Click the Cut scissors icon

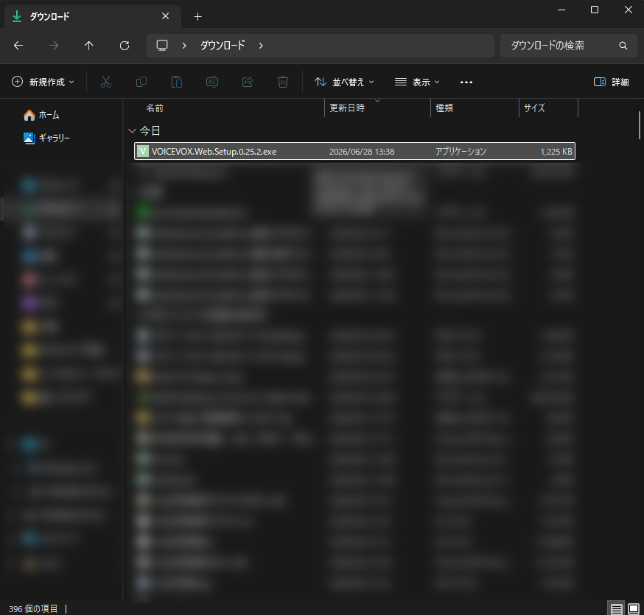pyautogui.click(x=106, y=82)
